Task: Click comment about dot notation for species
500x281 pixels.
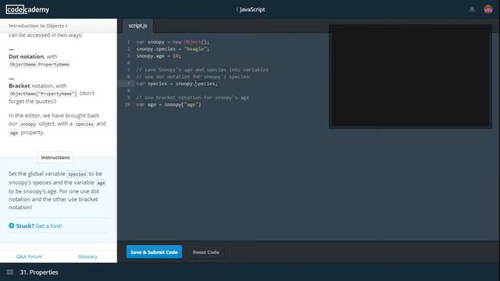Action: [x=192, y=76]
